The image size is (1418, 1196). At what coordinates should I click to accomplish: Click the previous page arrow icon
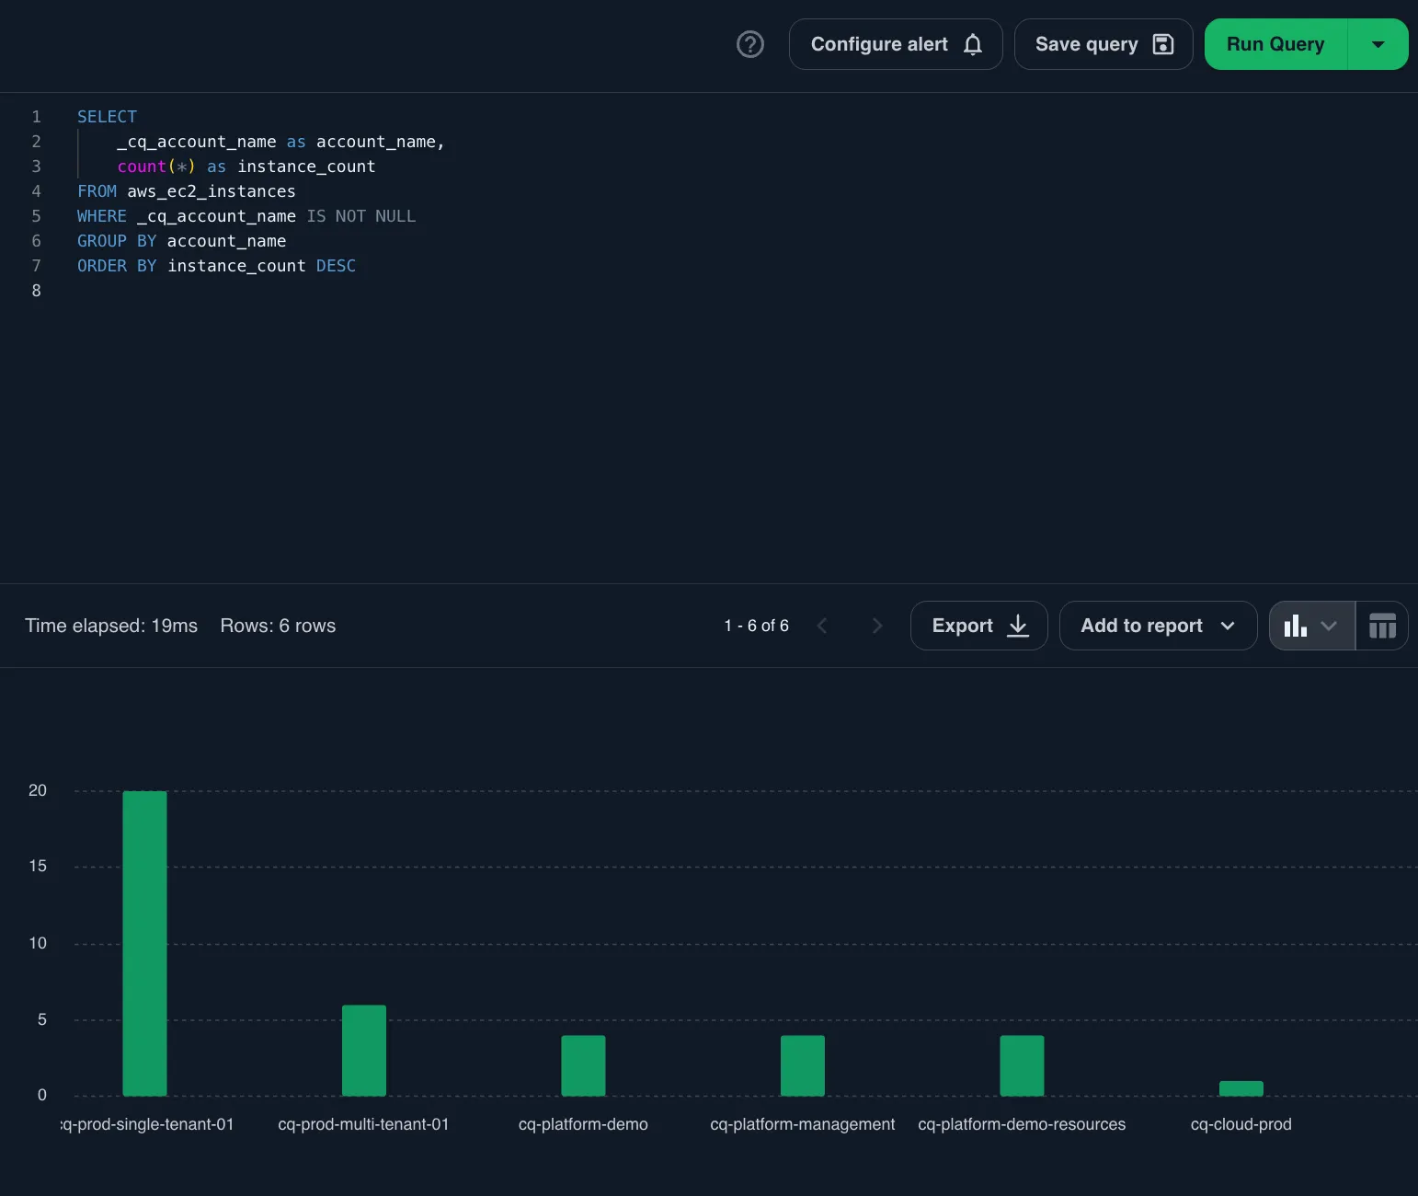click(822, 626)
